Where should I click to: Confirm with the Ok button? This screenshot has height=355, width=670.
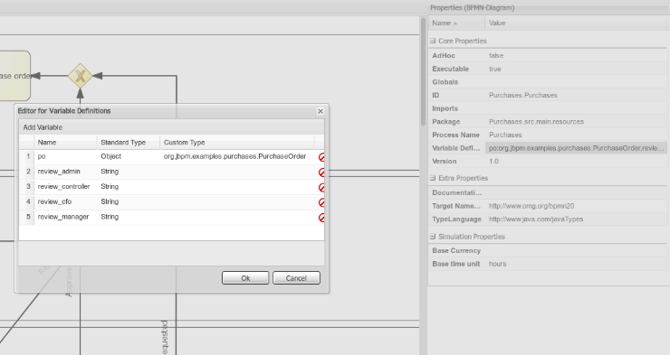pos(245,278)
